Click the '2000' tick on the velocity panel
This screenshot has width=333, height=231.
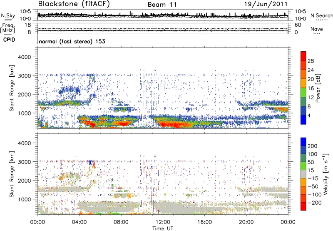25,181
